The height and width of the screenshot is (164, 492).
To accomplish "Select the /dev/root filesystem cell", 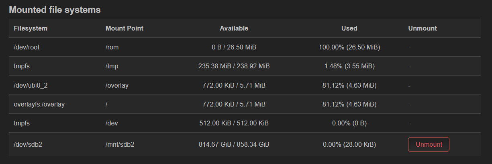I will coord(27,47).
